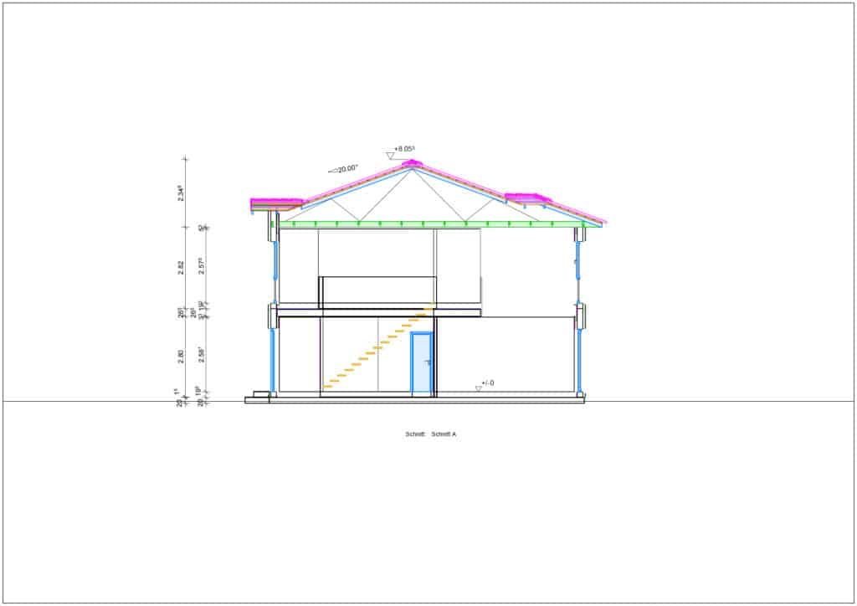Select the blue ground floor door

[x=421, y=362]
